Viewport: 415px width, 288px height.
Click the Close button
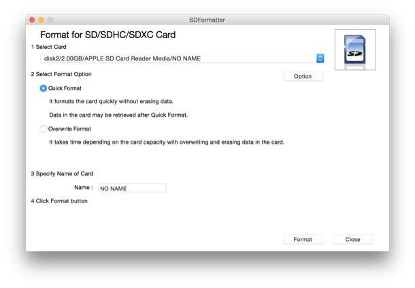(x=352, y=239)
